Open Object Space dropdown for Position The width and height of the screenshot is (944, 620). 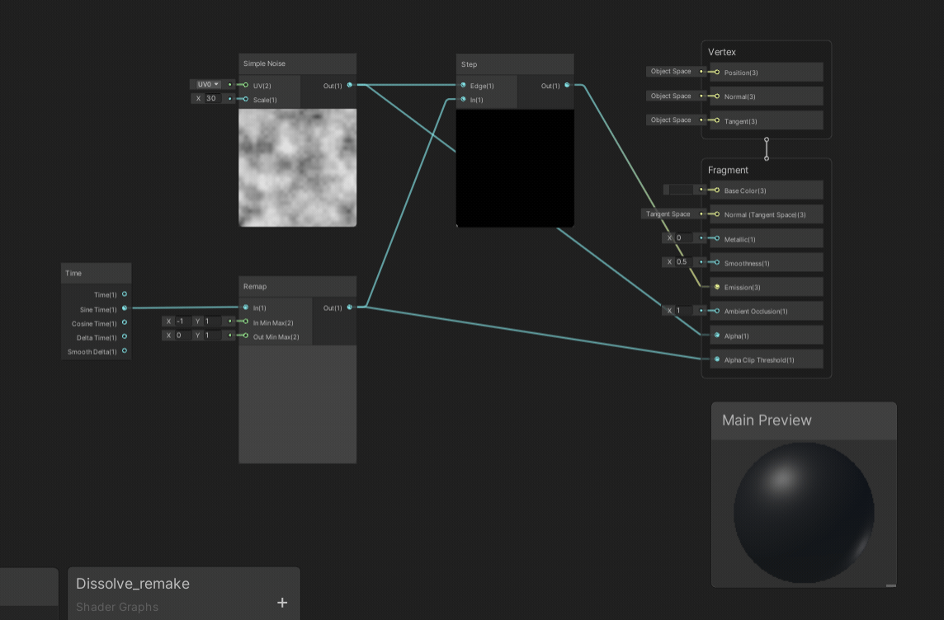point(671,71)
